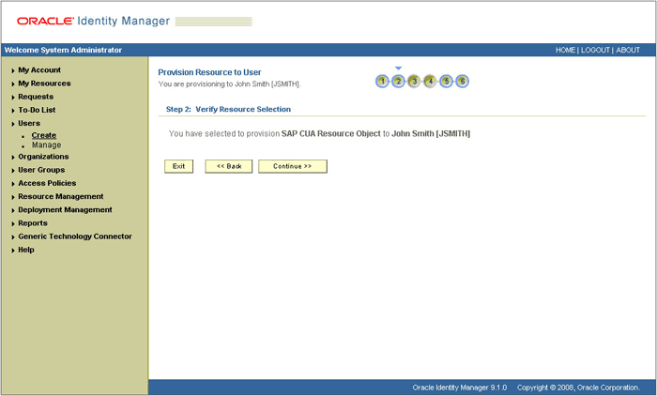Open ABOUT in header
Screen dimensions: 657x396
point(628,50)
